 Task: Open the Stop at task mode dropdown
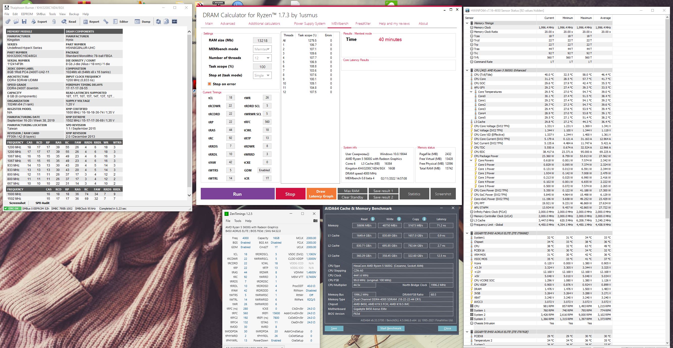click(262, 75)
